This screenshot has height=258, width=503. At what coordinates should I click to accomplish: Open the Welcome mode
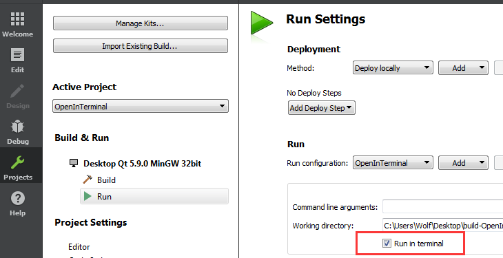point(18,24)
